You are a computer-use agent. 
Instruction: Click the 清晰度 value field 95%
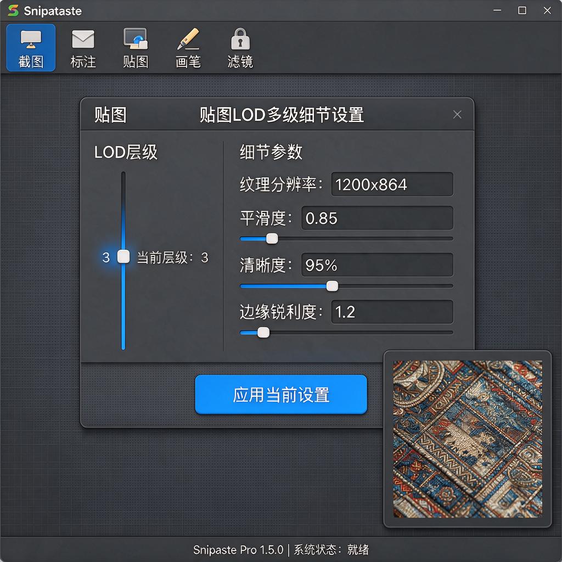tap(377, 265)
